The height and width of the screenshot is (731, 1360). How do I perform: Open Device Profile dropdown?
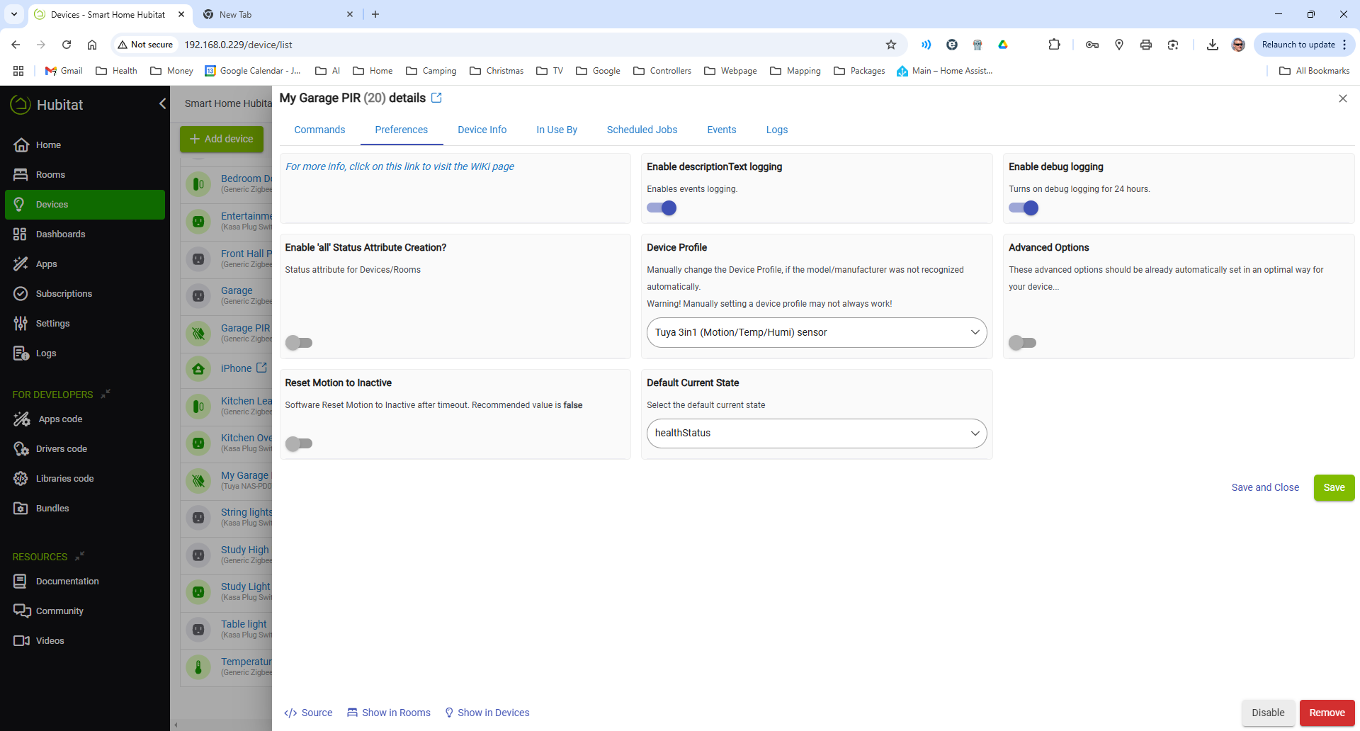(x=817, y=332)
